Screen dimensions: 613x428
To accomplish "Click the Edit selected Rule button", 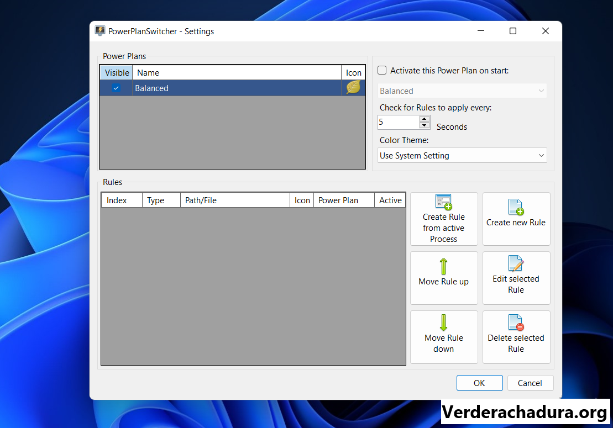I will pyautogui.click(x=516, y=278).
